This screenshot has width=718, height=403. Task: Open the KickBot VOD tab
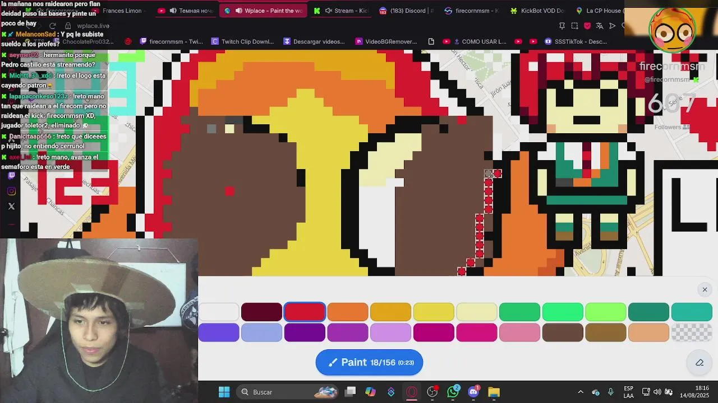tap(542, 11)
